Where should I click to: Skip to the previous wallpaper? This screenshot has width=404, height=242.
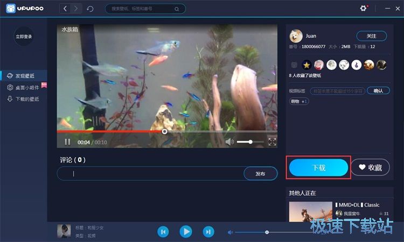click(163, 232)
